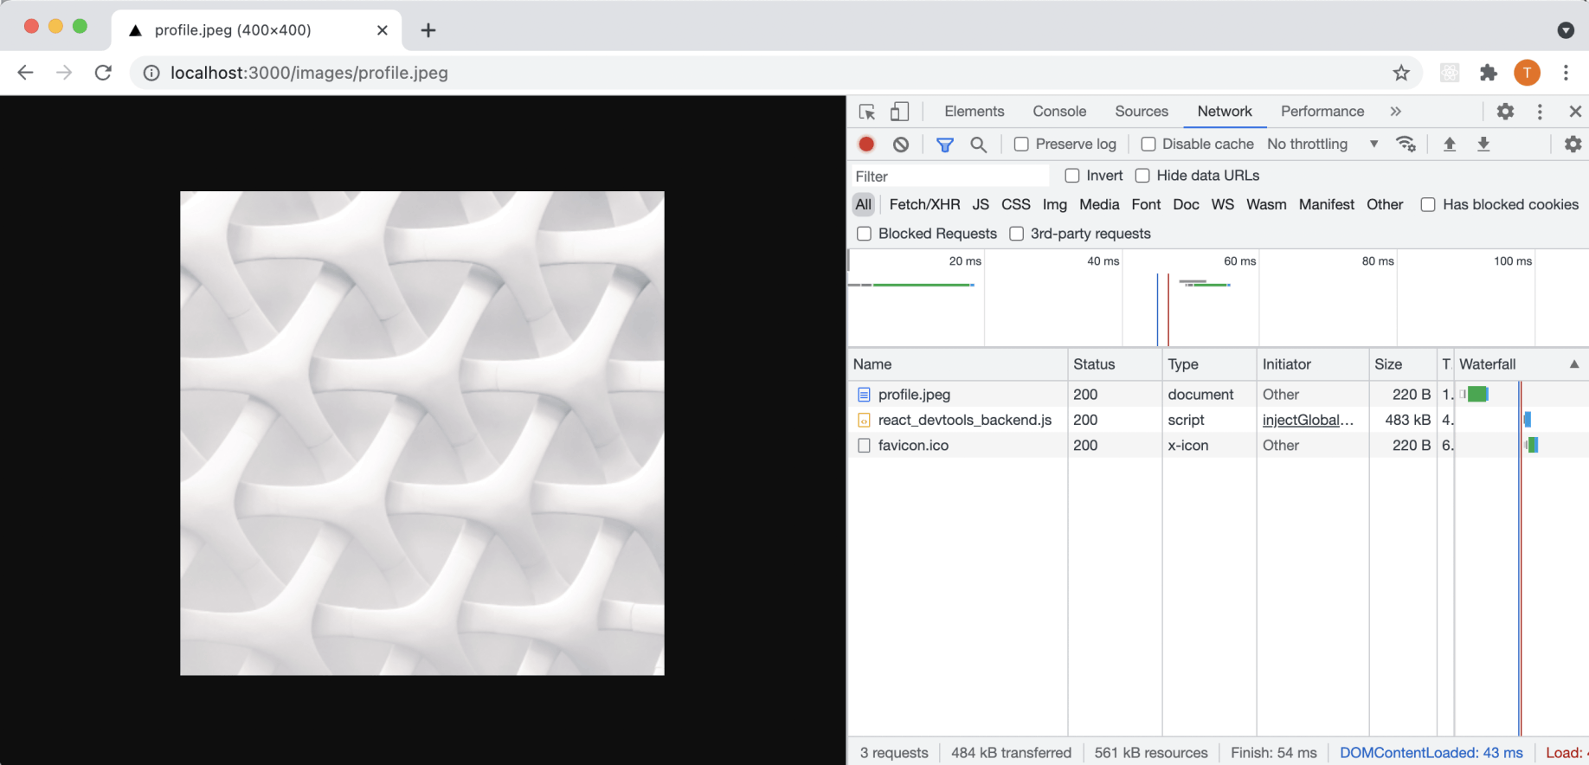Click the inspect element picker icon
This screenshot has height=765, width=1589.
[x=866, y=112]
